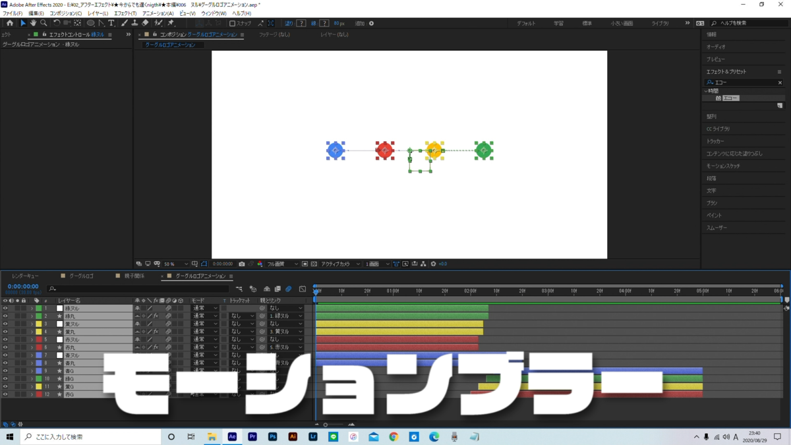Select the Eraser tool

145,23
